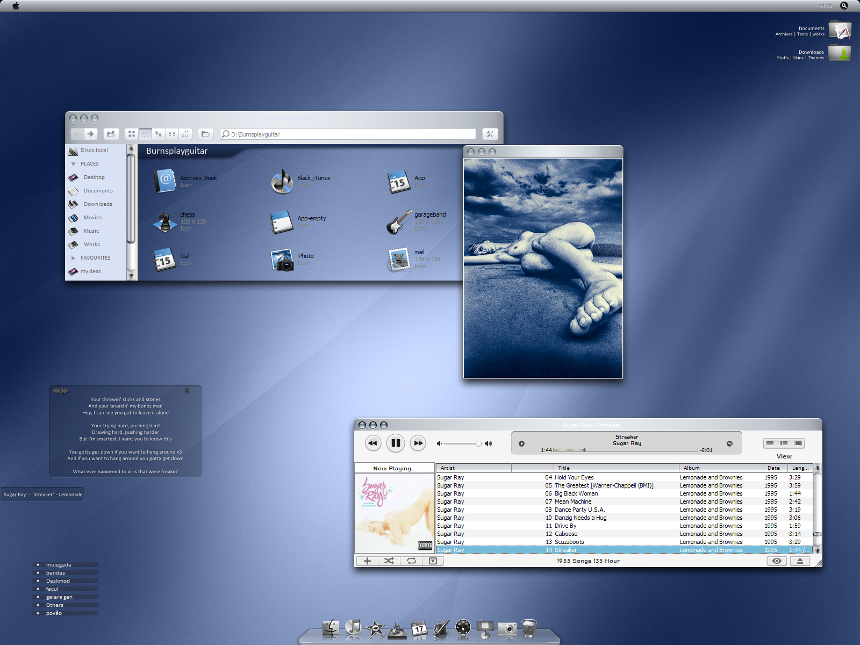
Task: Click the eject button in music player
Action: click(x=800, y=561)
